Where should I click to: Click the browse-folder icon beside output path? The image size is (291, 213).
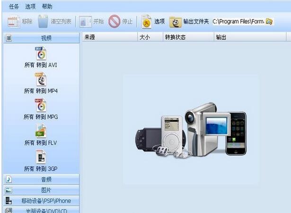pyautogui.click(x=269, y=22)
